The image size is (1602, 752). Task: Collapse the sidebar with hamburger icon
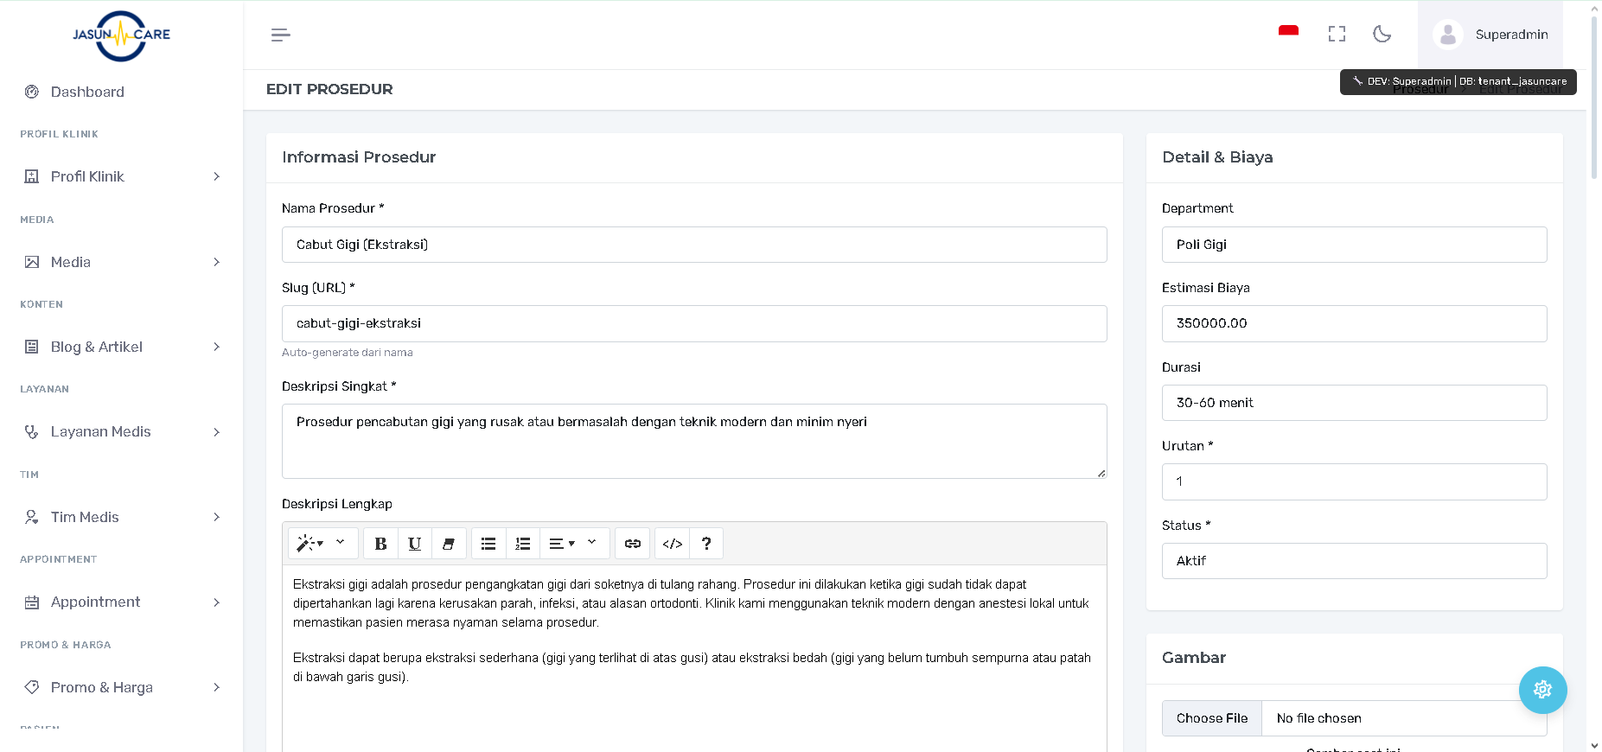pos(280,35)
